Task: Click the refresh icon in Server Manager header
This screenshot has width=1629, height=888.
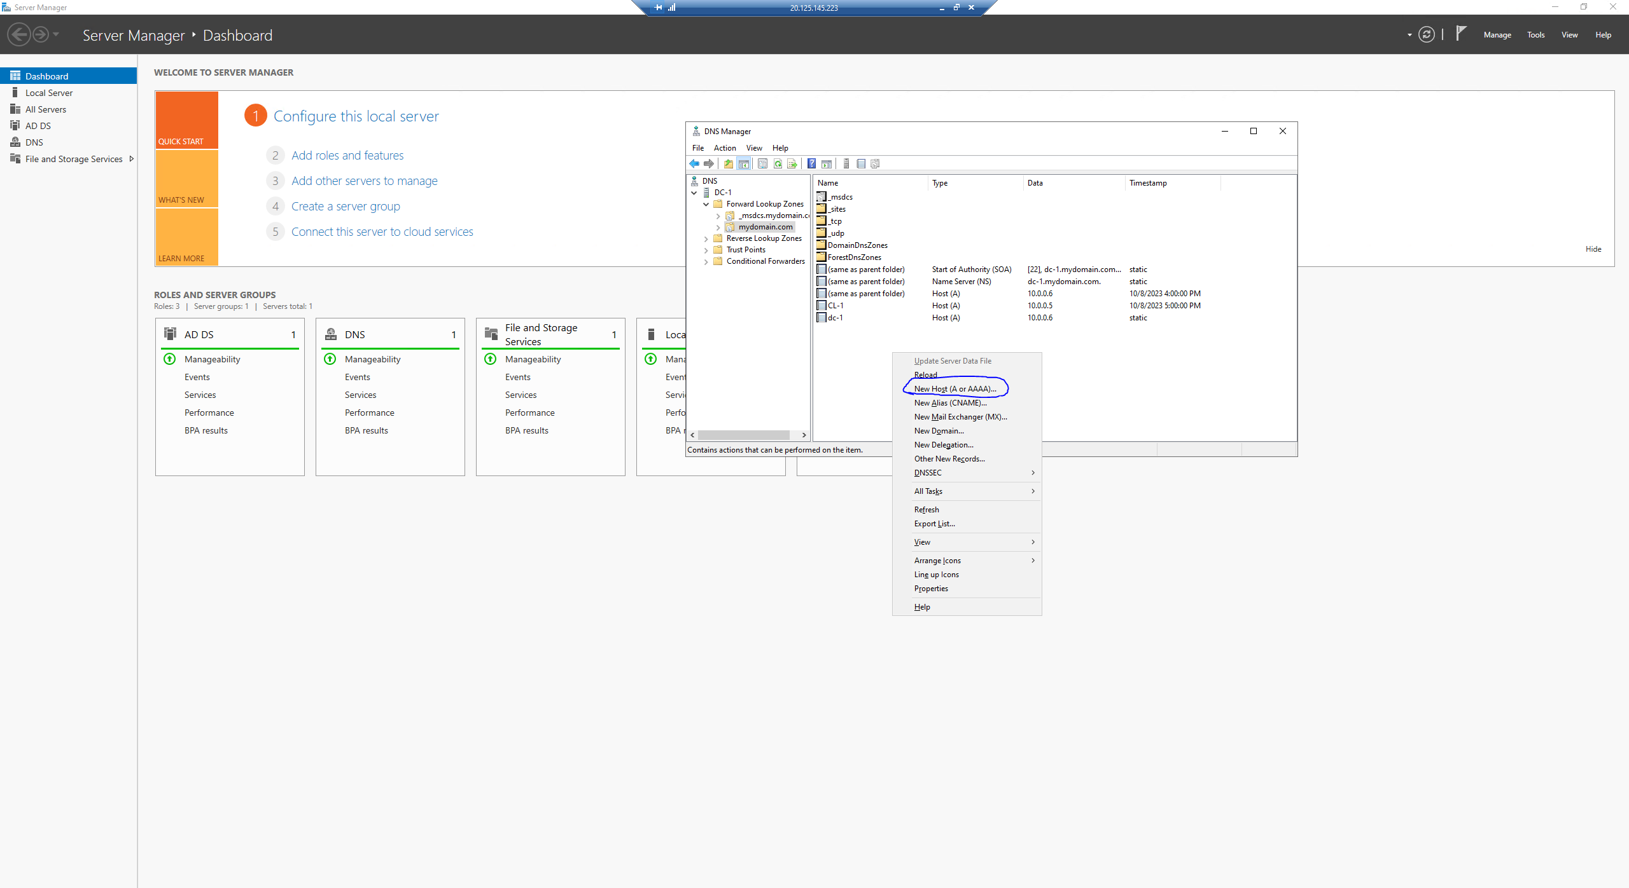Action: [1427, 34]
